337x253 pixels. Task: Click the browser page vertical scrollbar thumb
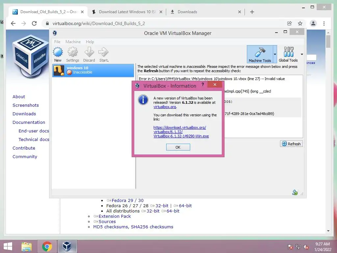click(x=328, y=42)
